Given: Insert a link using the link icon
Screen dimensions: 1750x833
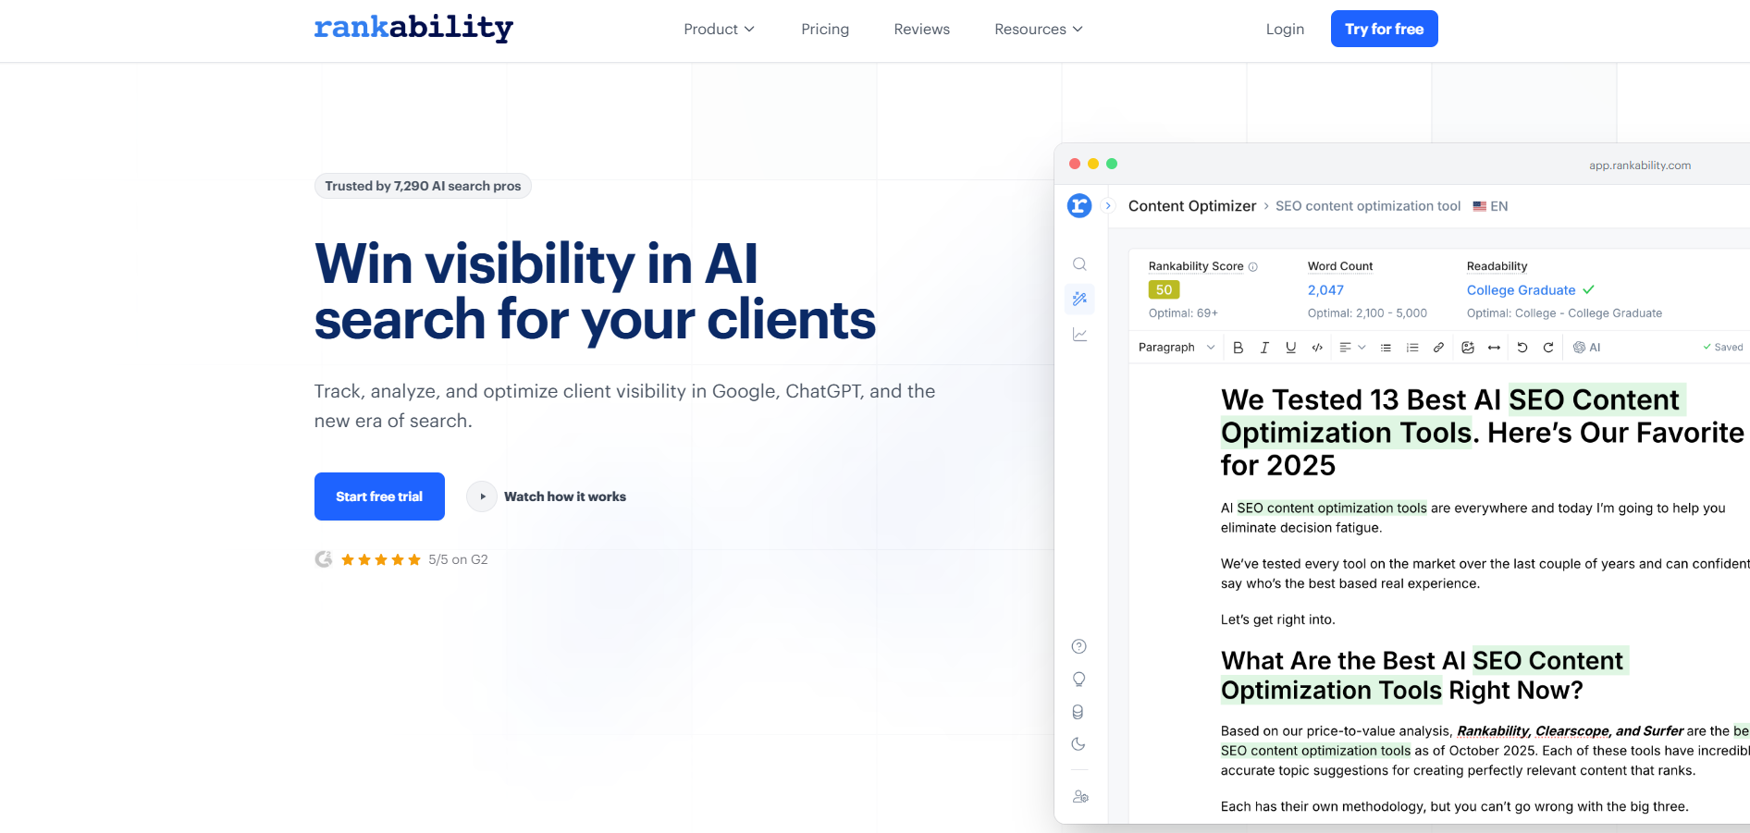Looking at the screenshot, I should coord(1438,348).
